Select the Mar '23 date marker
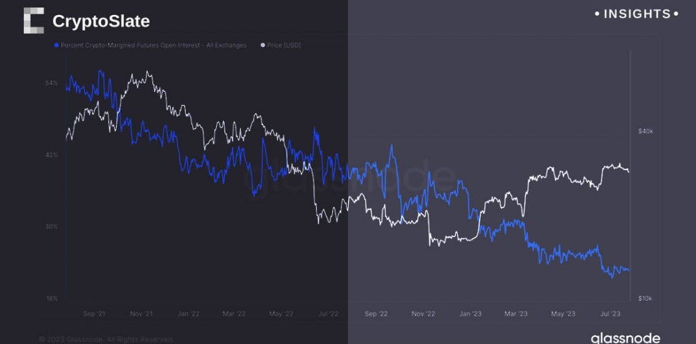This screenshot has width=696, height=344. pos(516,313)
